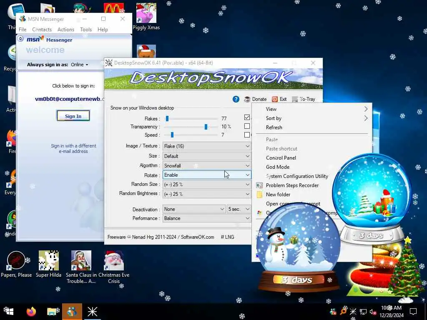Open the MSN Messenger Tools menu

tap(86, 30)
